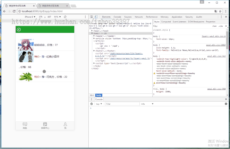The height and width of the screenshot is (149, 230).
Task: Click the console Filter input field
Action: point(122,104)
